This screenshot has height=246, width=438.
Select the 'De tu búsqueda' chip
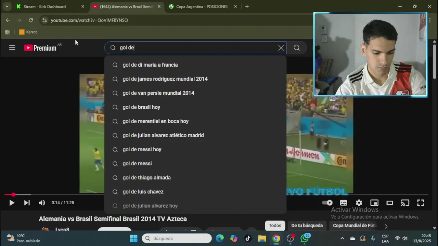pos(307,225)
